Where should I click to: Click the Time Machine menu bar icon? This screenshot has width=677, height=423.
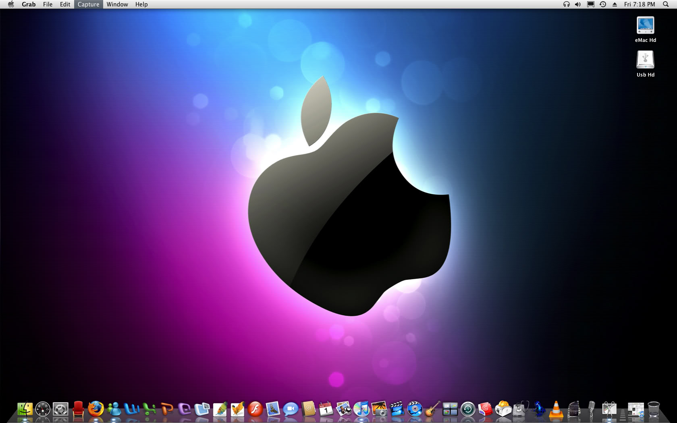coord(603,4)
